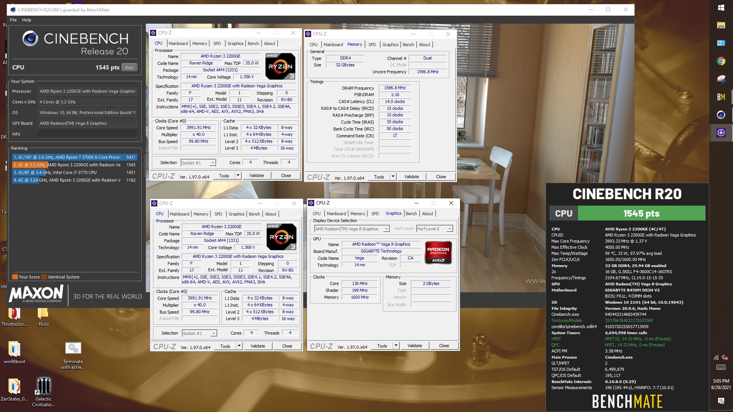Click Tools button in Graphics CPU-Z window
This screenshot has width=733, height=412.
(x=382, y=346)
